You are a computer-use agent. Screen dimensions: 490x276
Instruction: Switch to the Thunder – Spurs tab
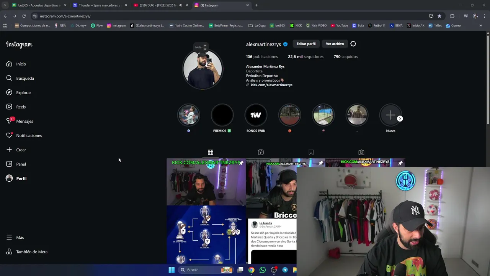(100, 5)
